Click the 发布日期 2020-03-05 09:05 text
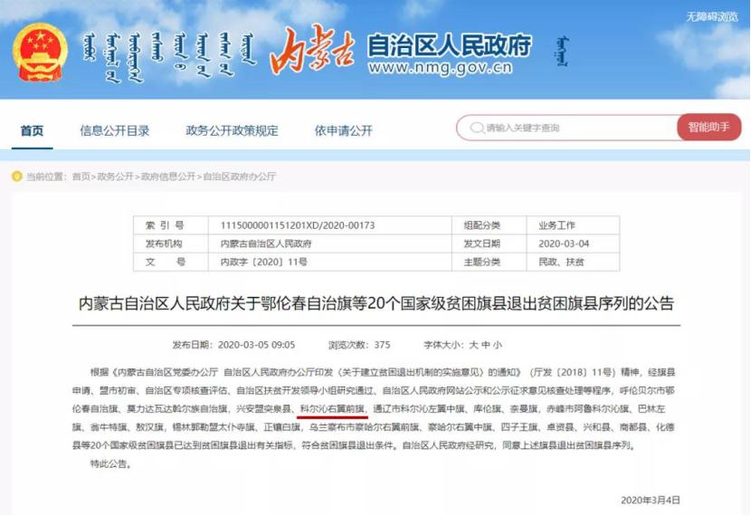The height and width of the screenshot is (516, 751). click(233, 345)
